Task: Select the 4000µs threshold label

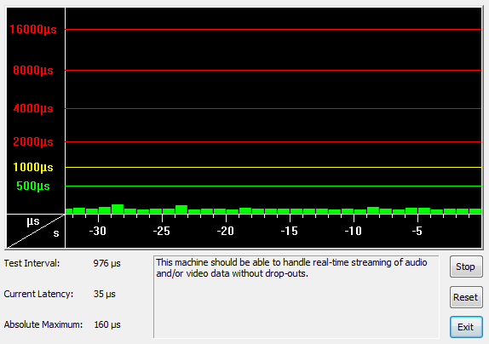Action: tap(33, 109)
